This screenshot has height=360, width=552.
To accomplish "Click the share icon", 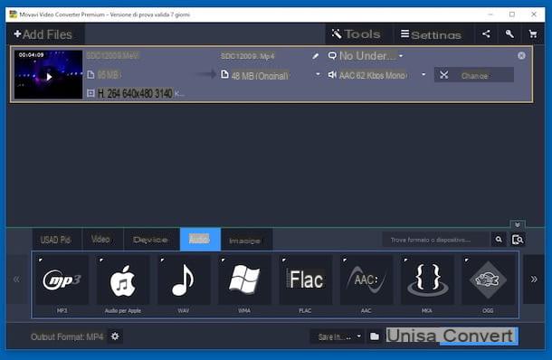I will (x=486, y=33).
